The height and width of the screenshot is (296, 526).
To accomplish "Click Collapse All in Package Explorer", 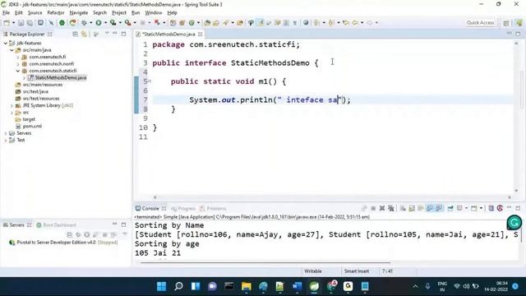I will [x=75, y=35].
